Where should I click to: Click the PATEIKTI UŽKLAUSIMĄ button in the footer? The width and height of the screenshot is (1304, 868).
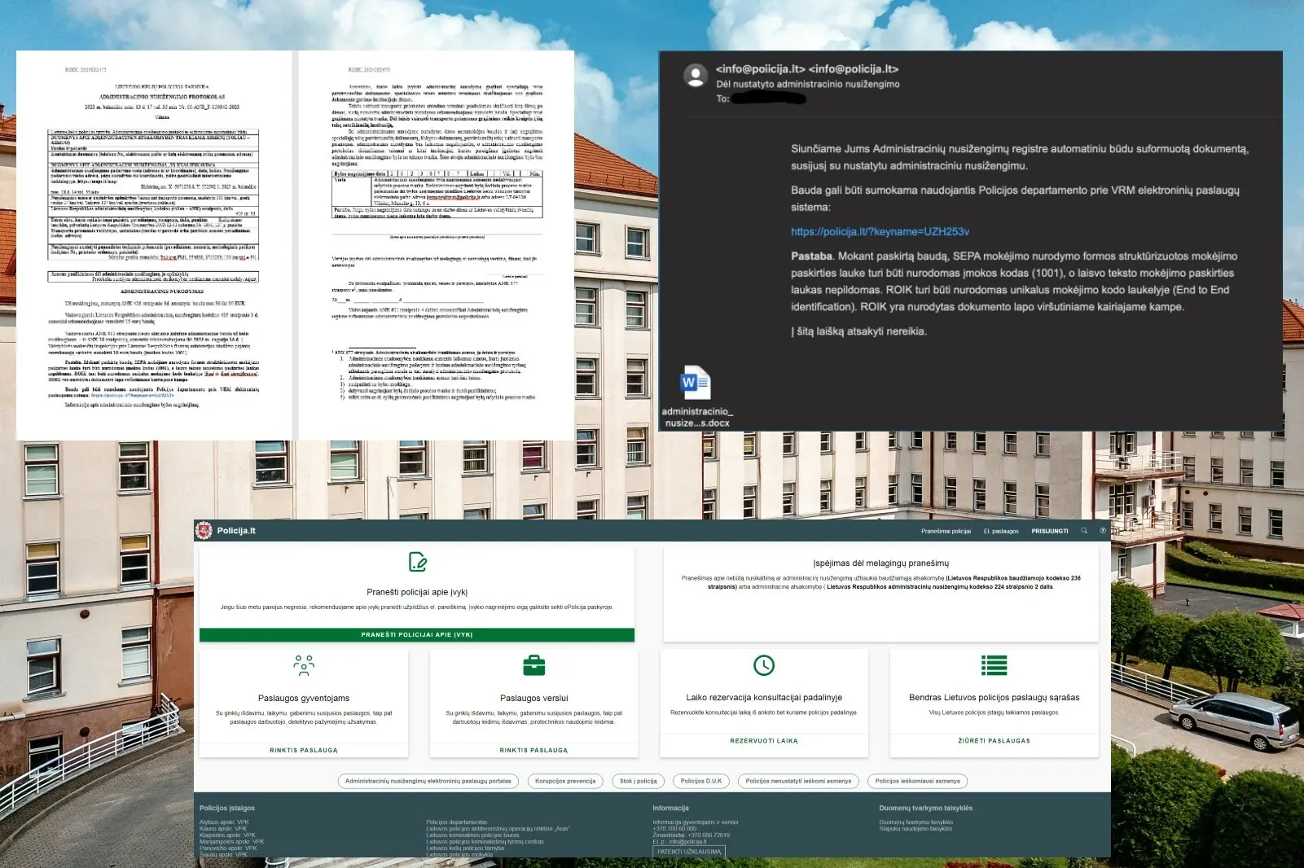tap(689, 852)
